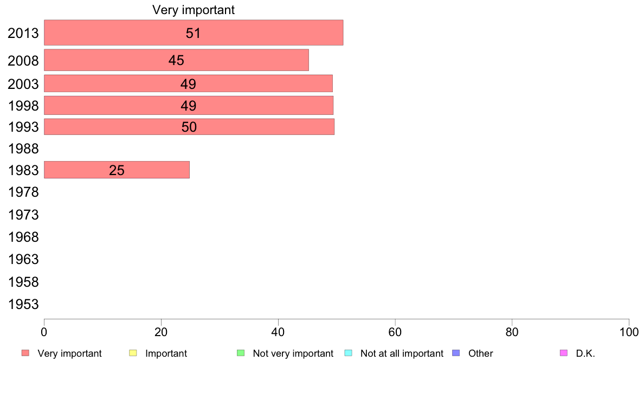Click the magenta D.K. legend swatch

click(x=564, y=353)
